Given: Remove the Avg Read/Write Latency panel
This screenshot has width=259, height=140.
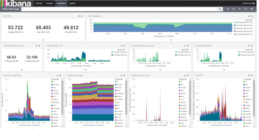Looking at the screenshot, I should click(188, 46).
